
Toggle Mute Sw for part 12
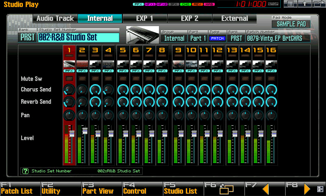coord(218,78)
